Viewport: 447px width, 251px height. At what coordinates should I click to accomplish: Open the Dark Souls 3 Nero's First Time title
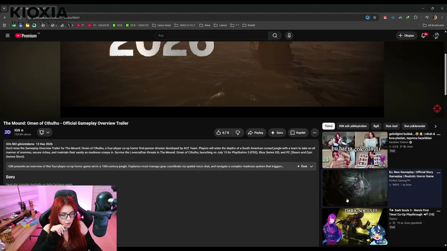point(411,212)
